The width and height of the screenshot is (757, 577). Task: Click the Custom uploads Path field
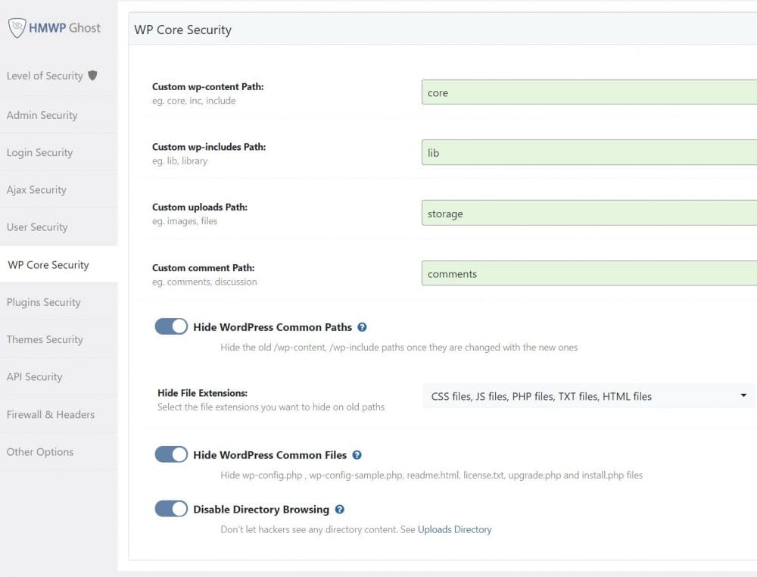coord(589,214)
